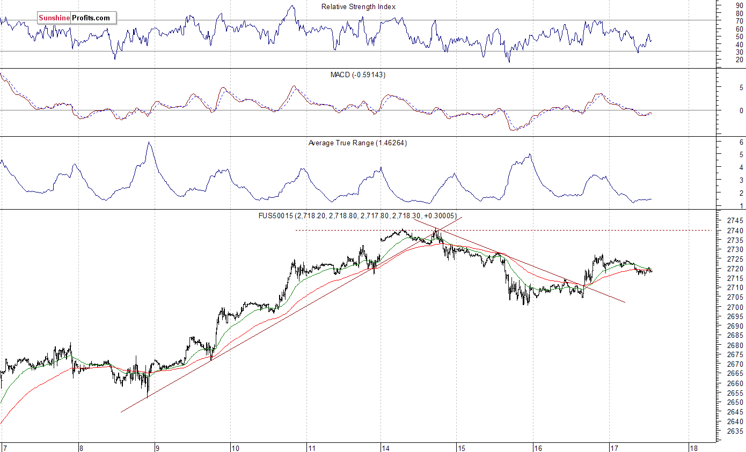
Task: Click date label 14 on the time axis
Action: tap(386, 448)
